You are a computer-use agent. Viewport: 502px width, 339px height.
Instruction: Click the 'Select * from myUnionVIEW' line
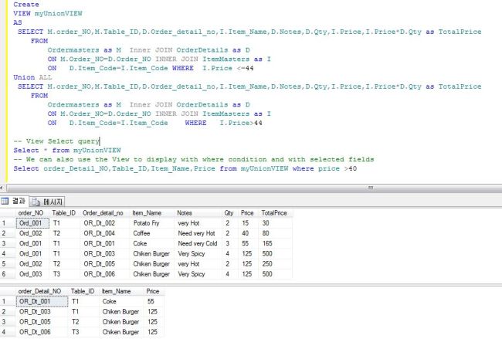(67, 151)
